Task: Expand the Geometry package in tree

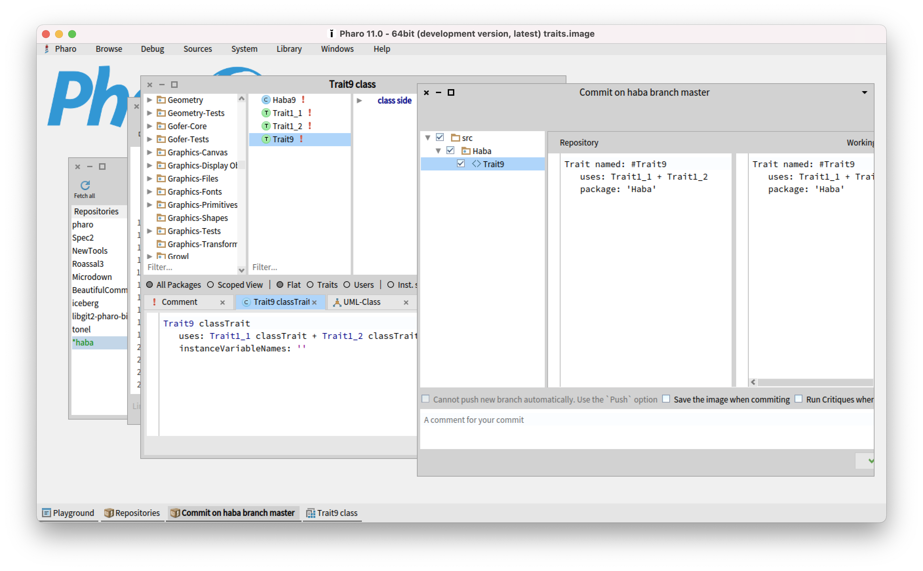Action: coord(150,100)
